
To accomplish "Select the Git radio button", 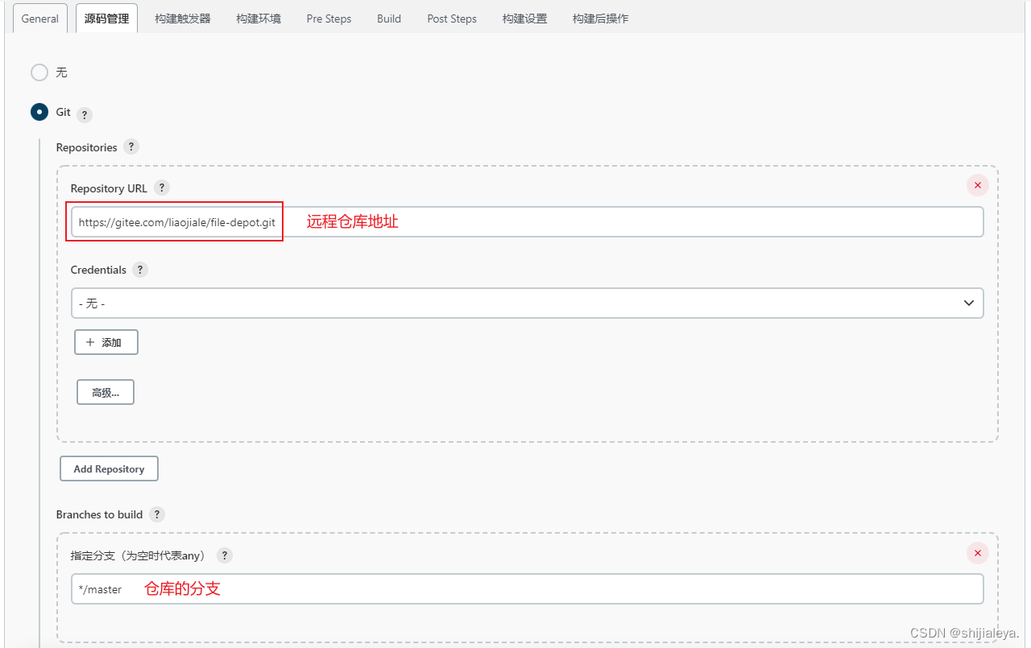I will tap(39, 112).
